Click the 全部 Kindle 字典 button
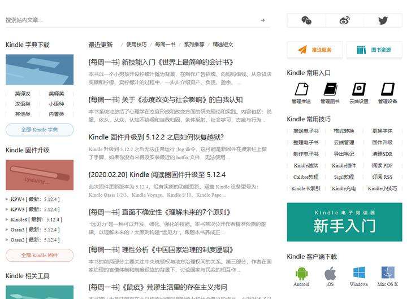This screenshot has height=299, width=407. click(x=40, y=130)
